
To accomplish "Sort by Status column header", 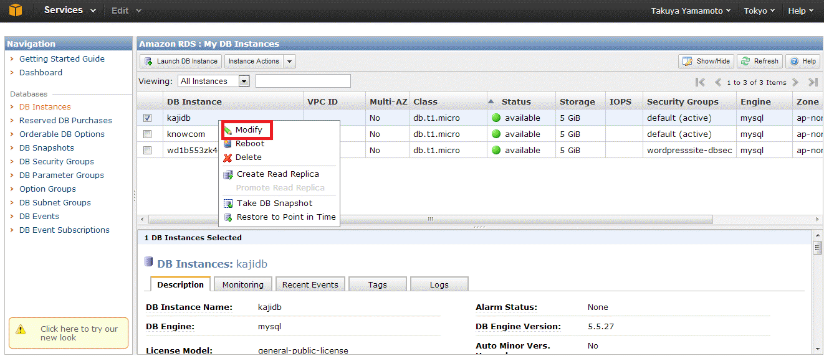I will [x=521, y=101].
